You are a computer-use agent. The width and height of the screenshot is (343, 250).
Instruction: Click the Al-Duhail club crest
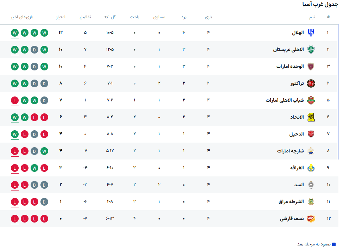click(x=311, y=134)
